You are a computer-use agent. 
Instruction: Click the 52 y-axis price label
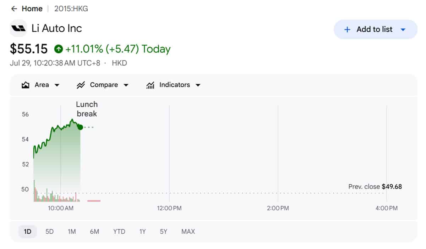point(25,164)
